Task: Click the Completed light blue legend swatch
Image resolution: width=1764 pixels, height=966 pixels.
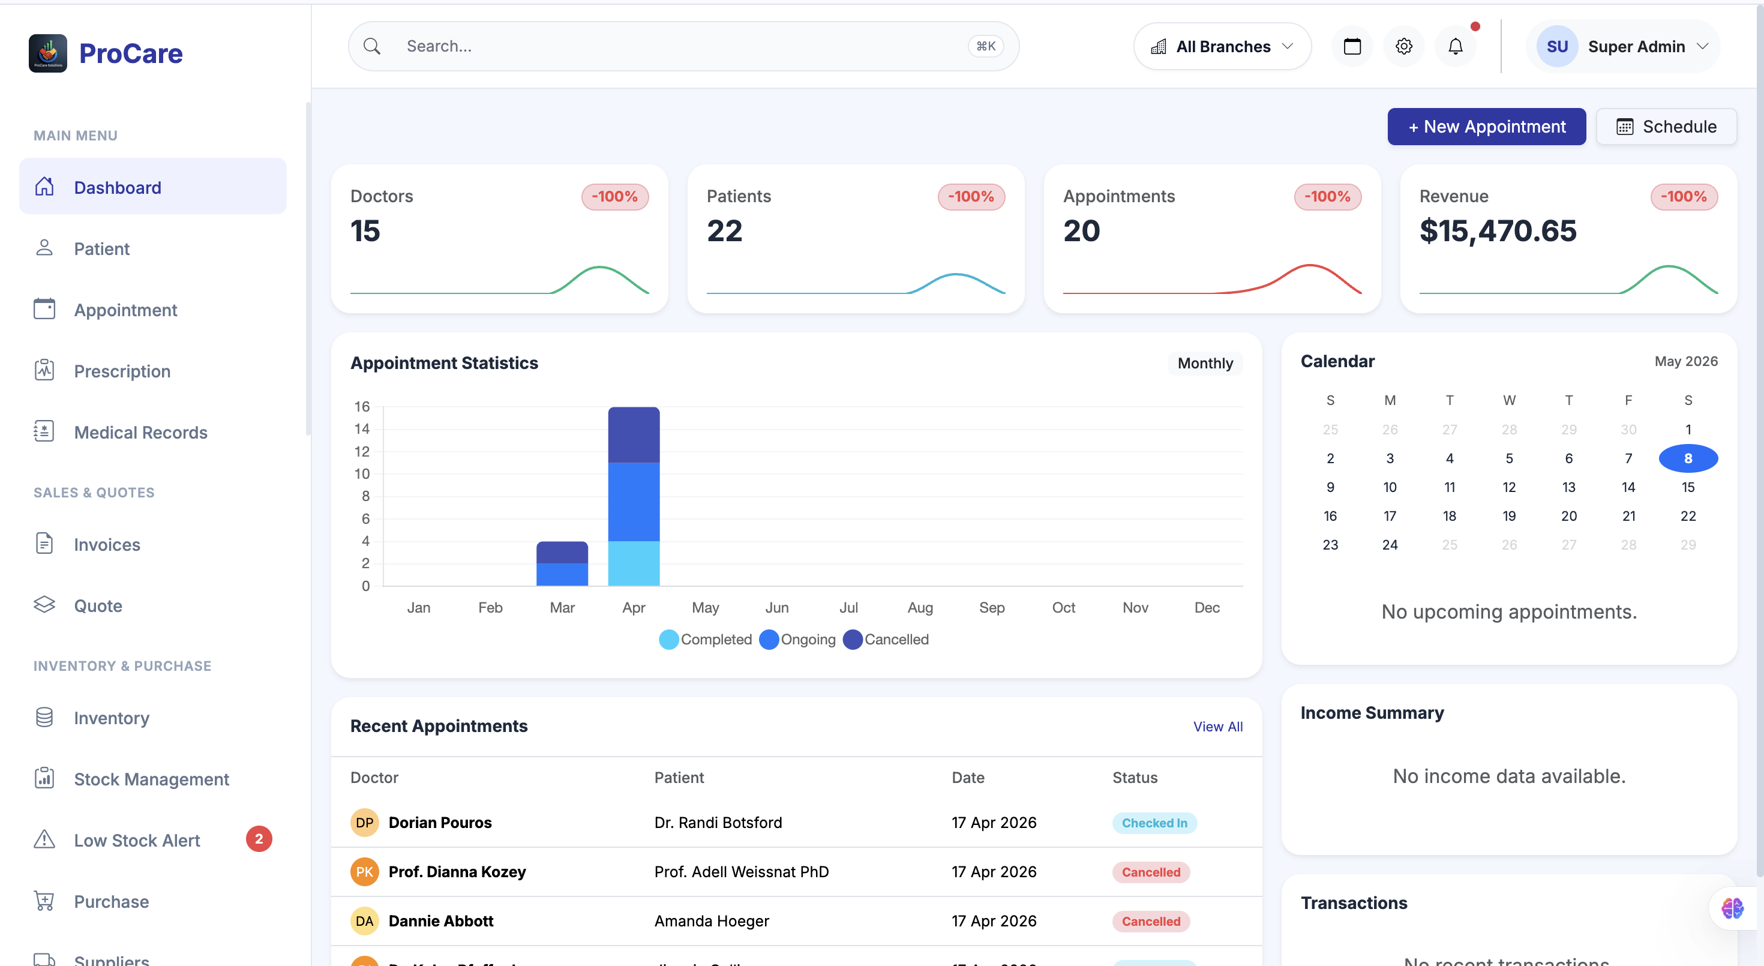Action: (668, 640)
